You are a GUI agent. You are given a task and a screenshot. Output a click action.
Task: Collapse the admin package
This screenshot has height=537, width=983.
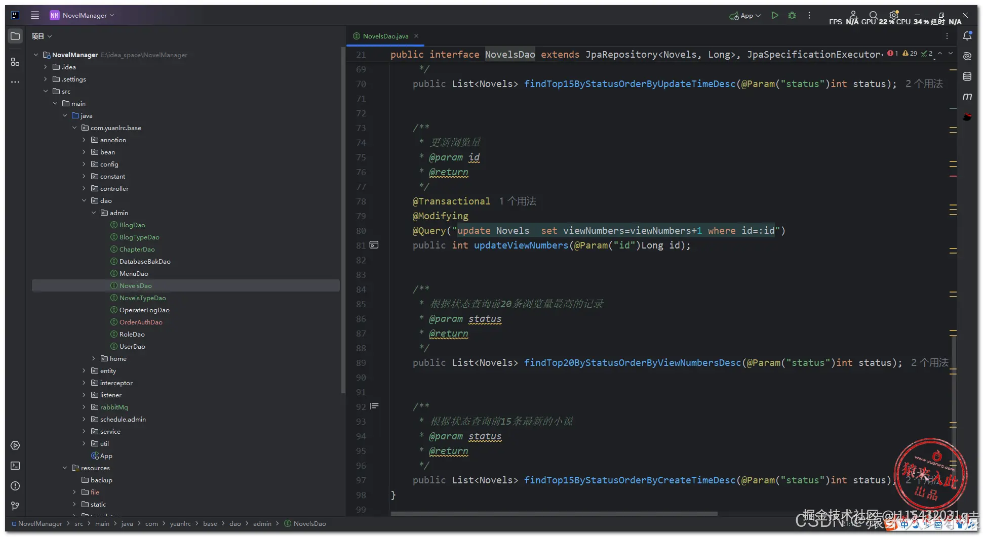(94, 213)
